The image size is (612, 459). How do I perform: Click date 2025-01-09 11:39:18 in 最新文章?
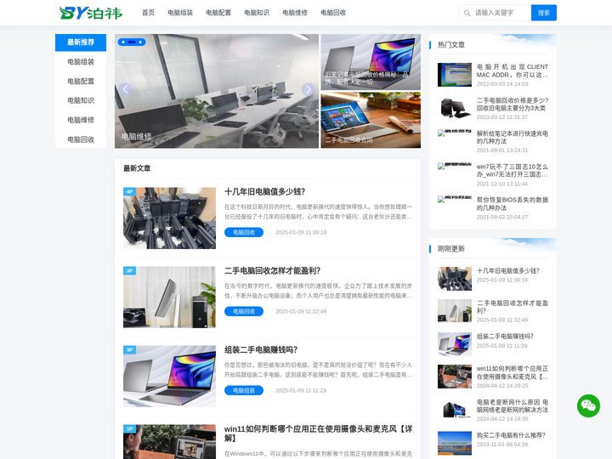coord(301,232)
